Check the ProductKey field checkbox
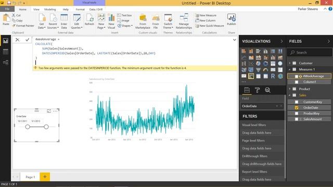 [x=297, y=113]
